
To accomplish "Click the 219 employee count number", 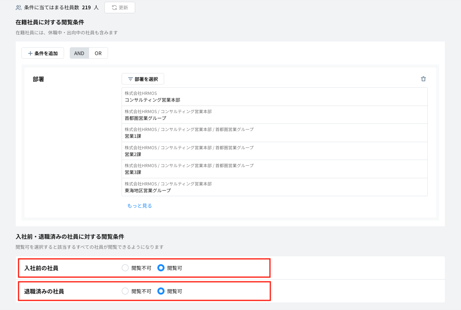I will (x=86, y=8).
